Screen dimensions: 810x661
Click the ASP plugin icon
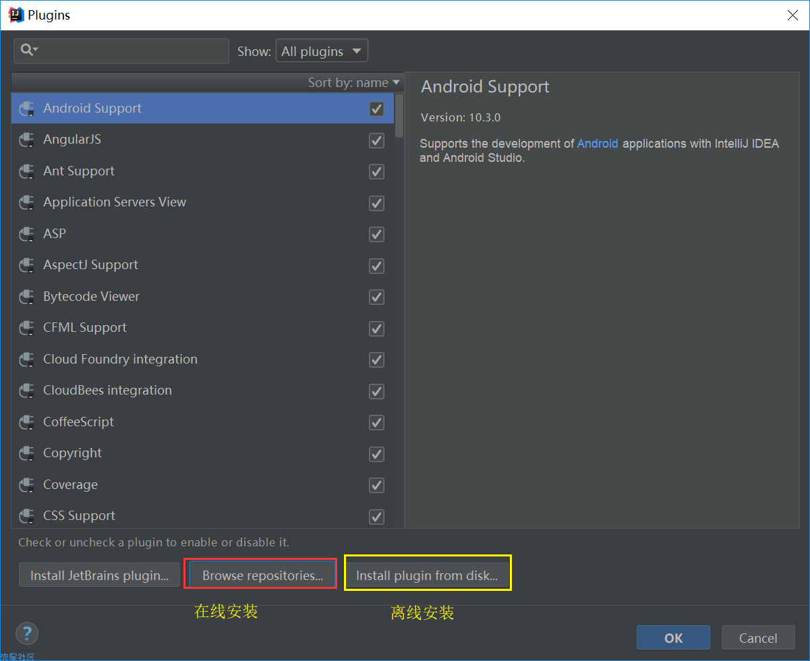tap(27, 234)
